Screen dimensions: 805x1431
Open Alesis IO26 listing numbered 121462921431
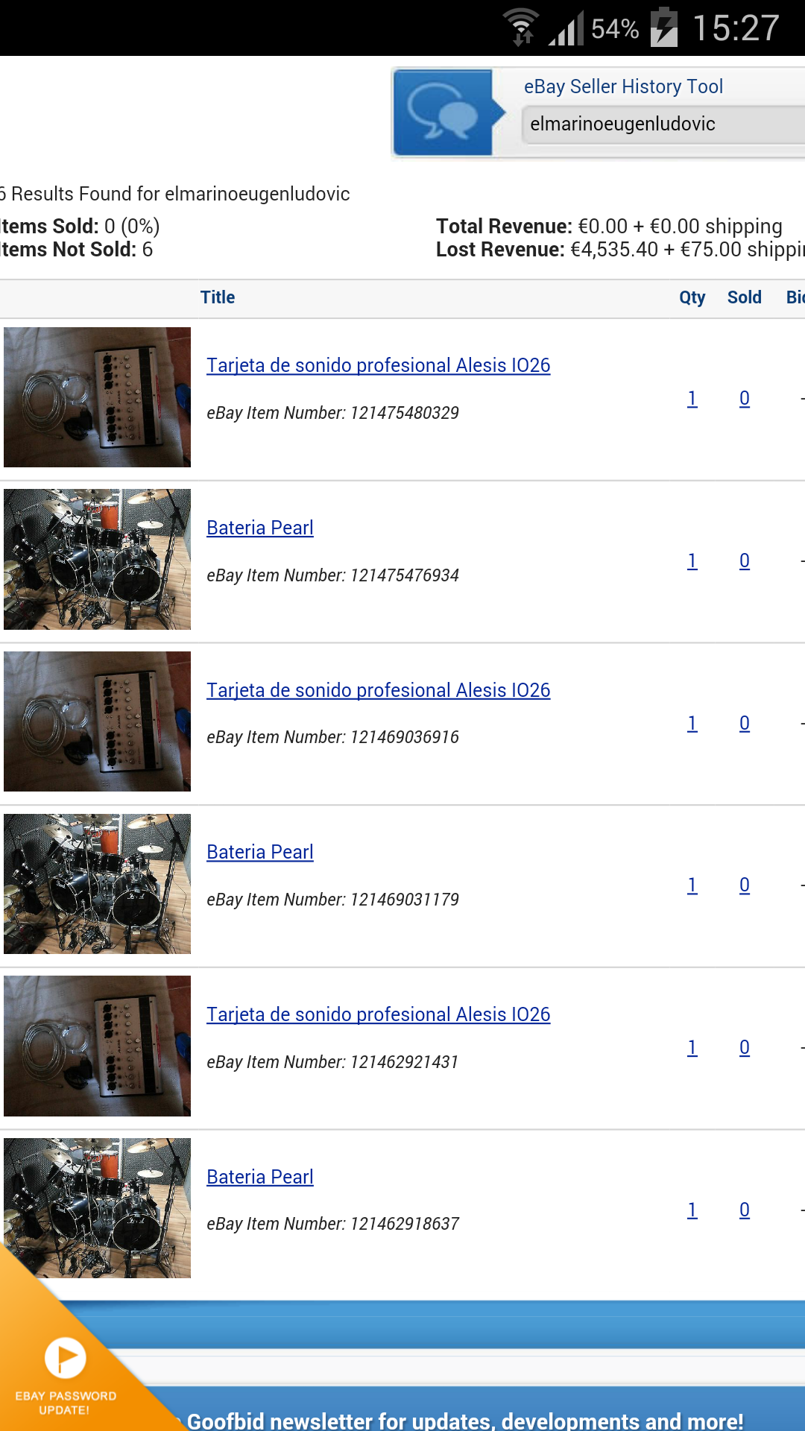(379, 1014)
